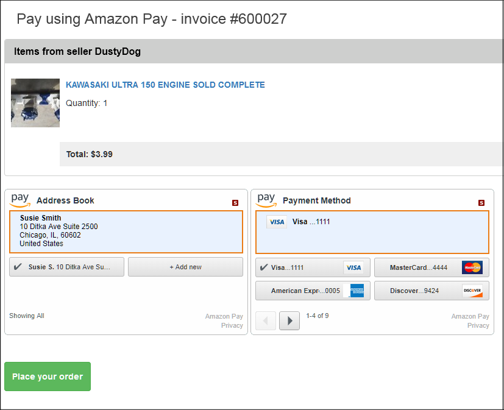The width and height of the screenshot is (504, 410).
Task: Click the MasterCard logo icon
Action: (x=472, y=267)
